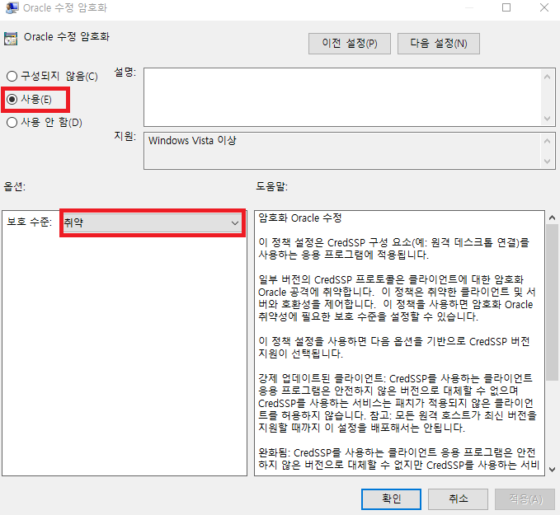
Task: Click inside the 설명 comment text box
Action: coord(342,97)
